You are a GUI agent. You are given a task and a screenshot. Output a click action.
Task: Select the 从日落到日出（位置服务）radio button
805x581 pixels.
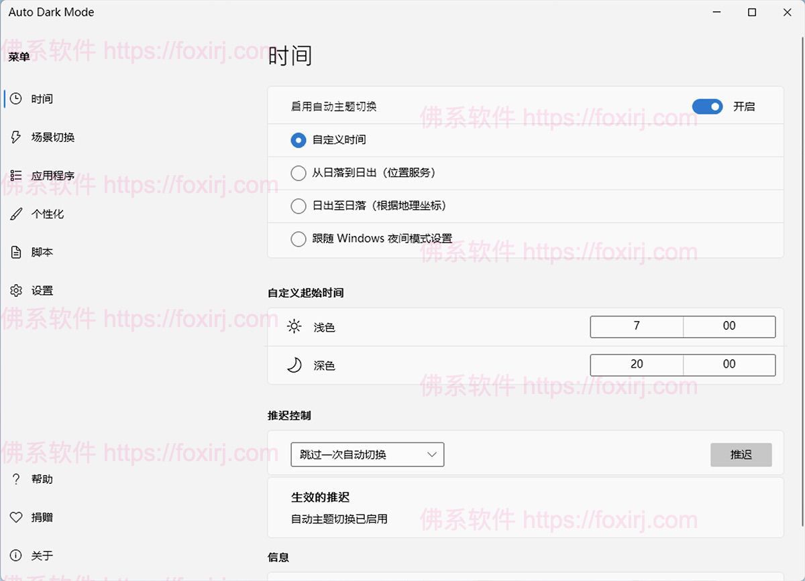click(299, 173)
